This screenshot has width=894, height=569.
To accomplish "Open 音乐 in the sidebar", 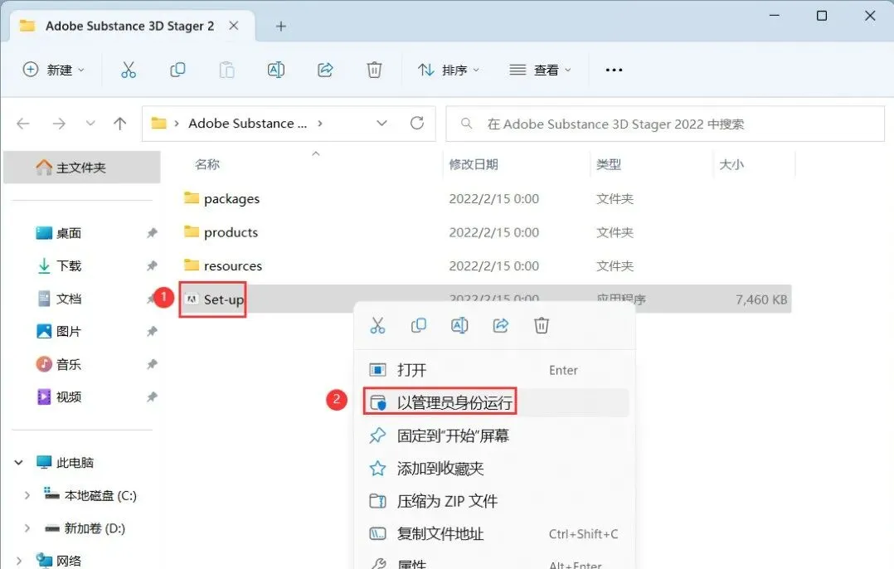I will click(68, 364).
